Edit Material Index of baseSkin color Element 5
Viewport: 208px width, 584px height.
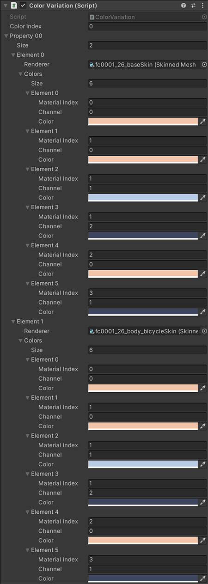coord(147,293)
